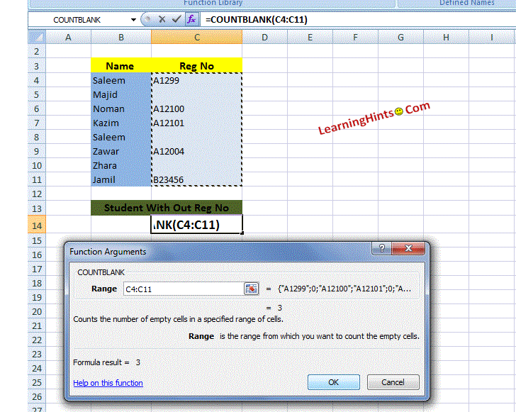The width and height of the screenshot is (516, 412).
Task: Click the Range input field C4:C11
Action: 184,289
